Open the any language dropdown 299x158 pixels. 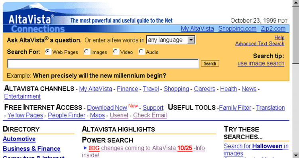[171, 40]
